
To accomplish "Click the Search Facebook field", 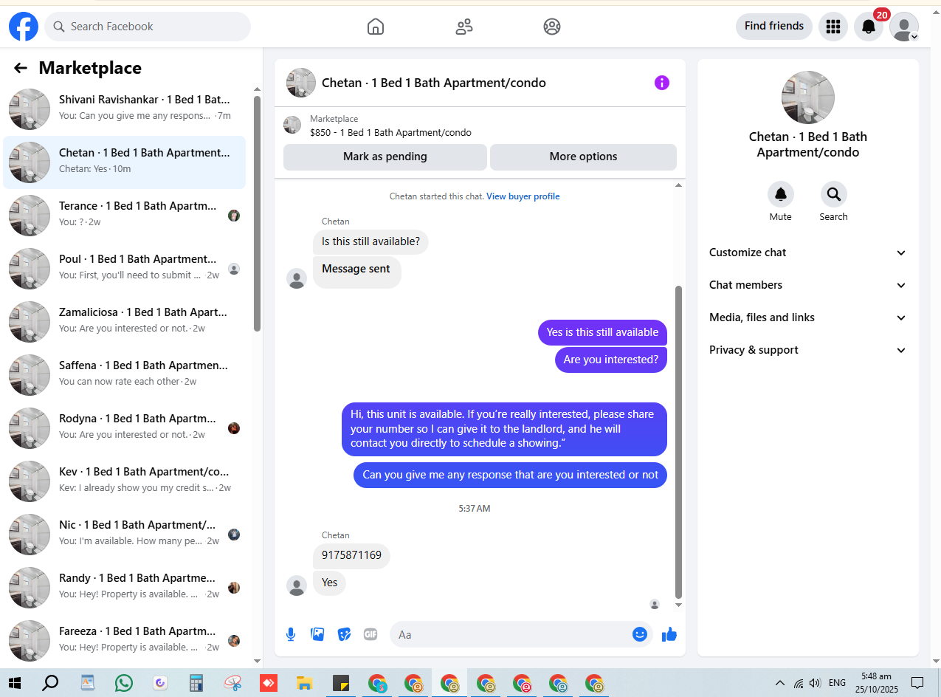I will tap(148, 27).
